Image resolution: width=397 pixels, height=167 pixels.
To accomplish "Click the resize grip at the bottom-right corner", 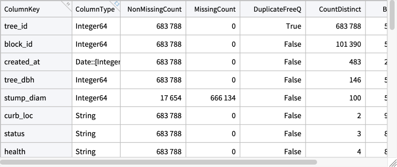I will 392,162.
